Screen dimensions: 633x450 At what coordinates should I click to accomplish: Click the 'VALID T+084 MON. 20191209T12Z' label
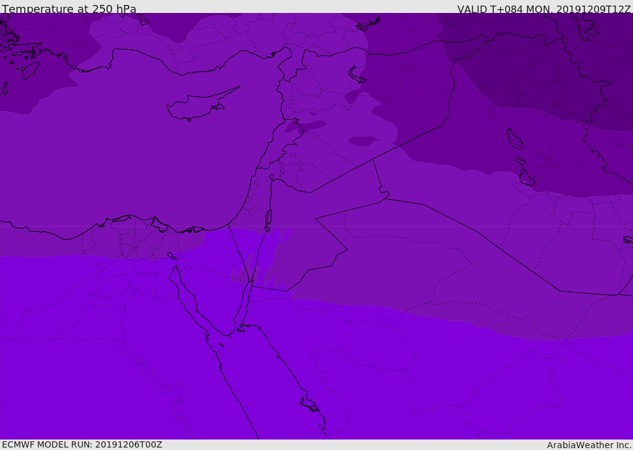(544, 9)
